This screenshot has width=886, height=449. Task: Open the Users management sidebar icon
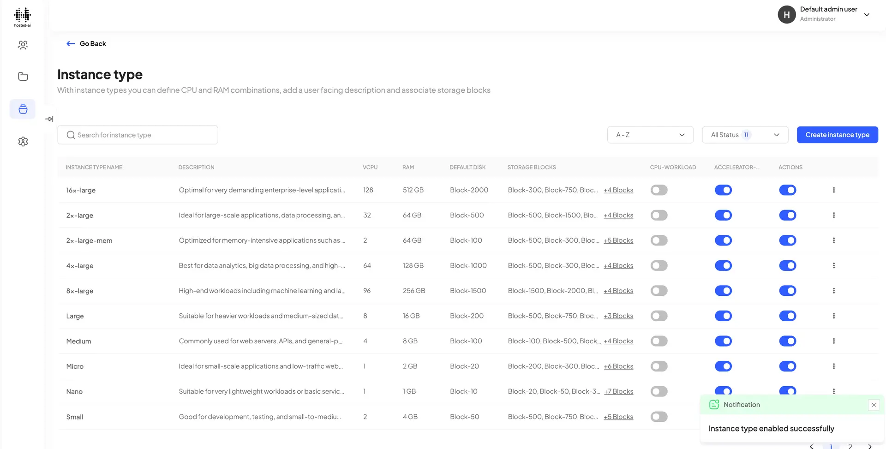point(23,45)
